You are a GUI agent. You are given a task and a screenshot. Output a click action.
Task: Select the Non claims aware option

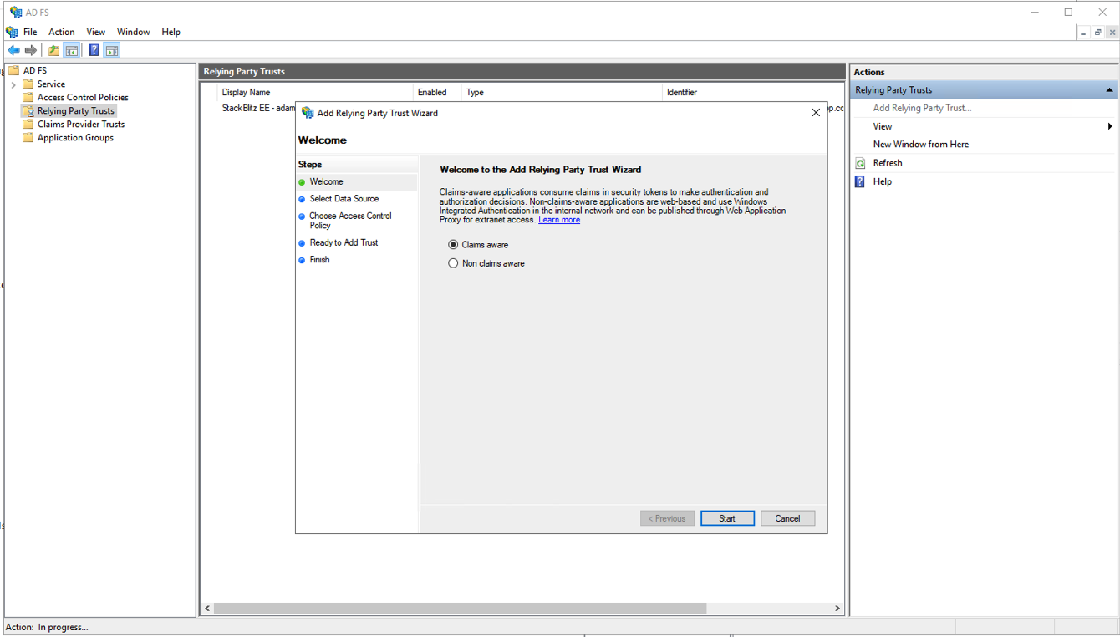453,263
